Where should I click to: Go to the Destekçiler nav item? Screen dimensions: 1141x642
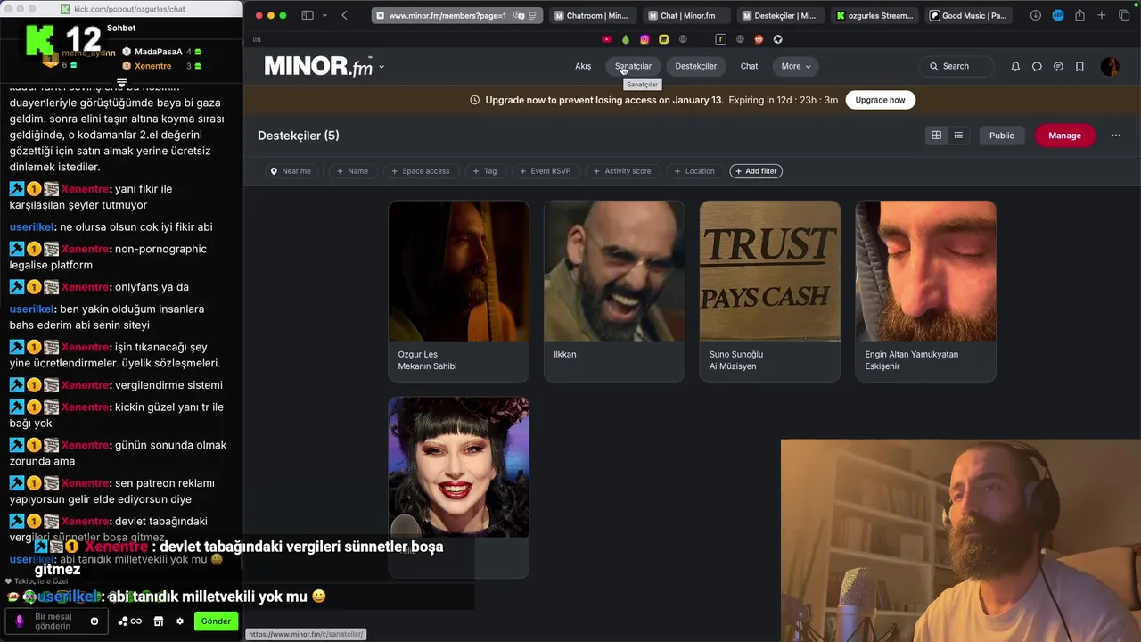(x=696, y=66)
